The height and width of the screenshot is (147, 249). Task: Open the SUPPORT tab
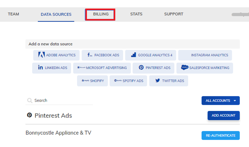[174, 14]
